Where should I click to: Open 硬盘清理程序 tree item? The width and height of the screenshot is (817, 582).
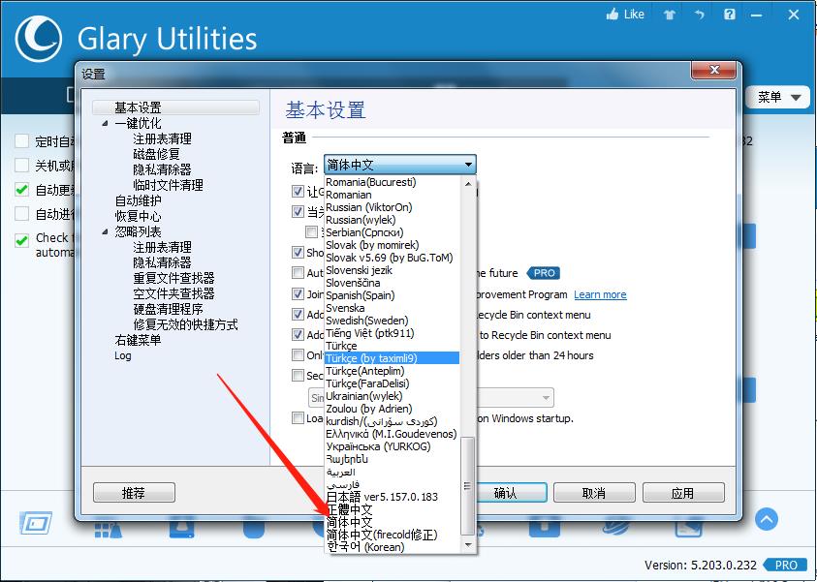[168, 309]
